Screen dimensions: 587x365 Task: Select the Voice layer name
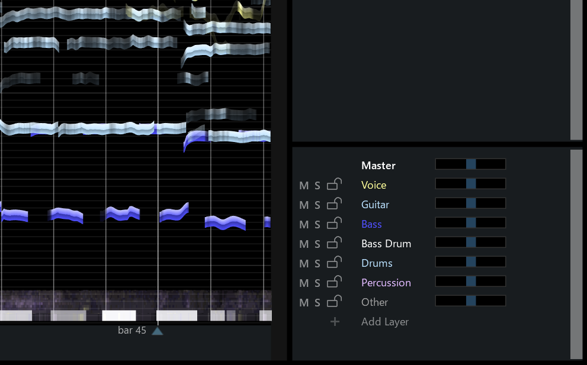(x=374, y=185)
